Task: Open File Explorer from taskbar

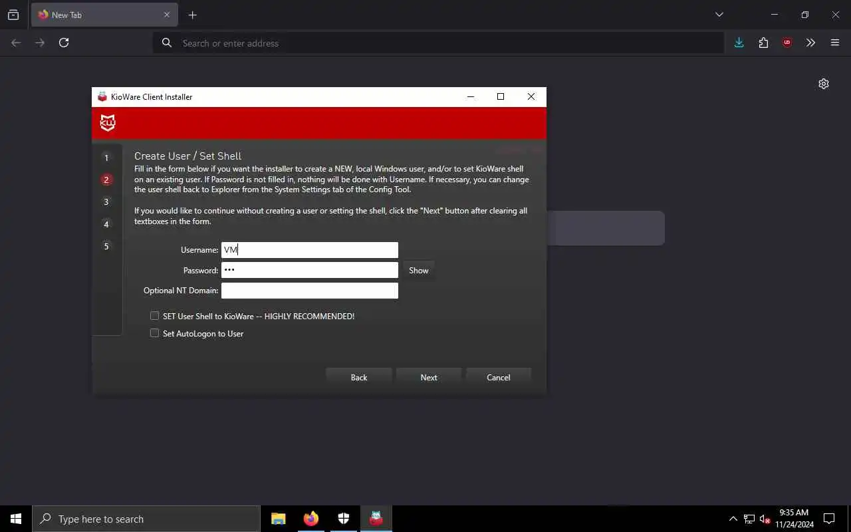Action: click(279, 519)
